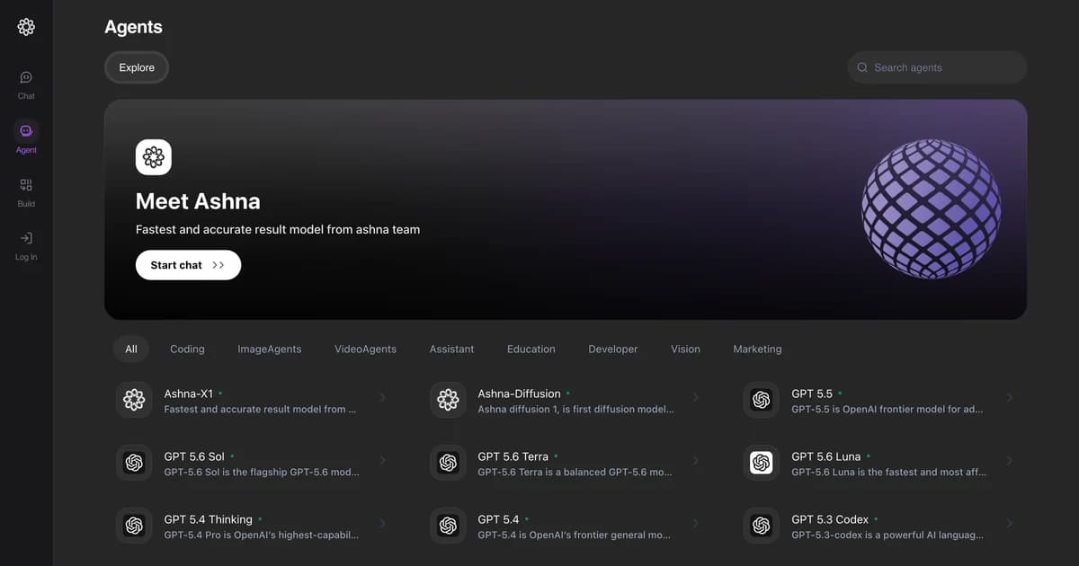The width and height of the screenshot is (1079, 566).
Task: Click the Start chat button
Action: 188,265
